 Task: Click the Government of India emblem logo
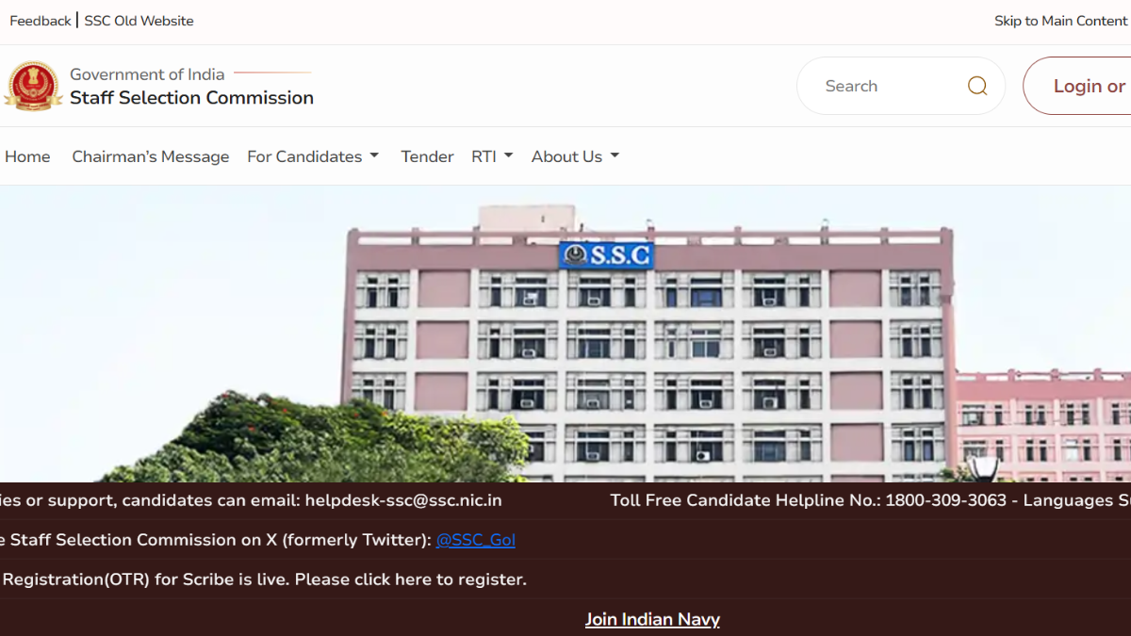point(33,86)
